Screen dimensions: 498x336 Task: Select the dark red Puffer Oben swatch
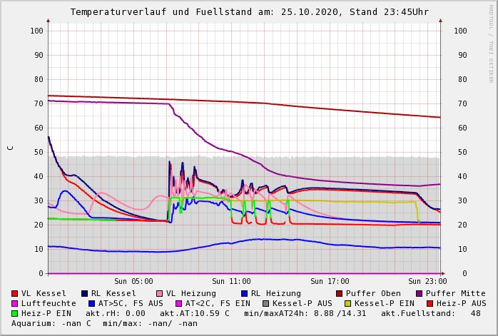340,293
